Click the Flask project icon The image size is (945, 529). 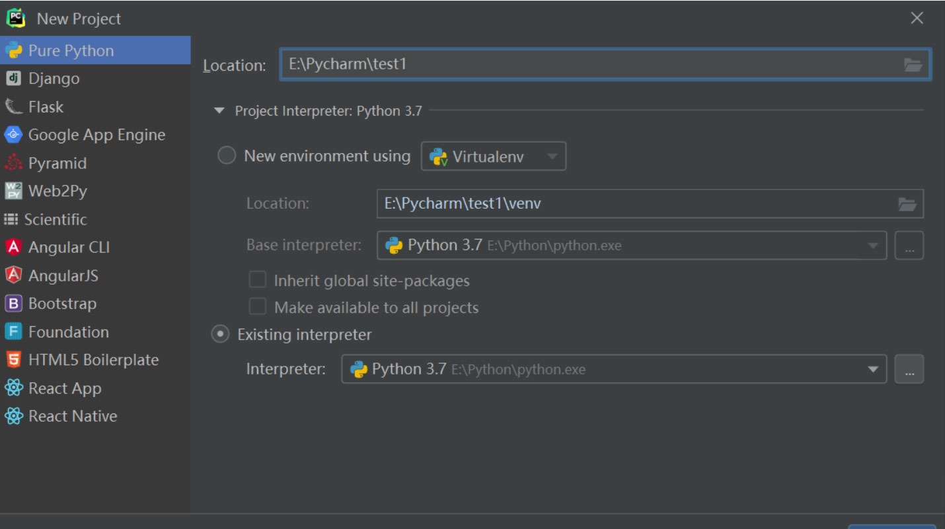(x=13, y=106)
